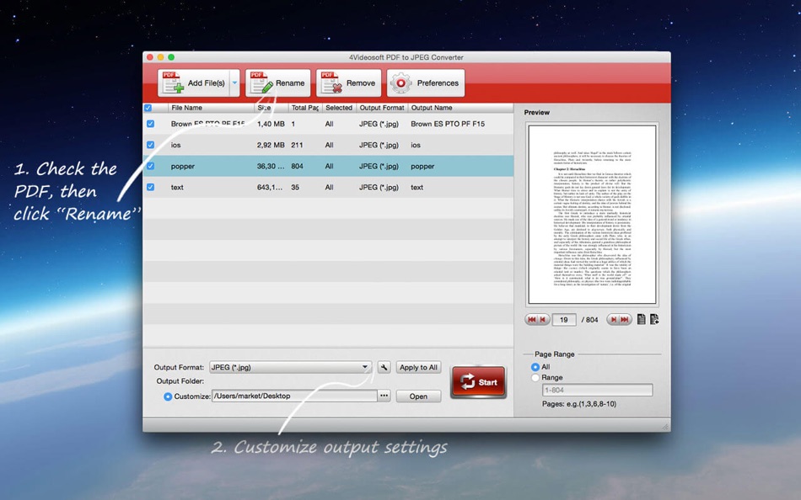
Task: Click the Apply to All button
Action: click(418, 367)
